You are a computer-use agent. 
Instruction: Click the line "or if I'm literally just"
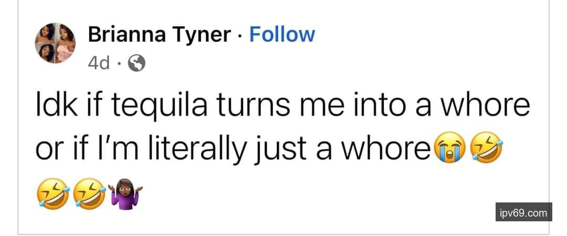click(231, 151)
